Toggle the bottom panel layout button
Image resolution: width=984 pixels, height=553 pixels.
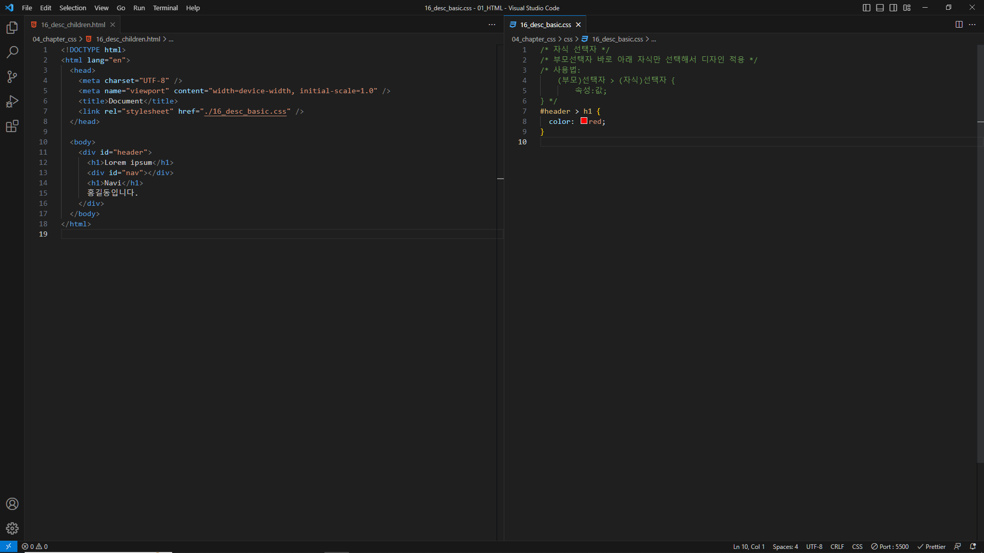click(880, 8)
